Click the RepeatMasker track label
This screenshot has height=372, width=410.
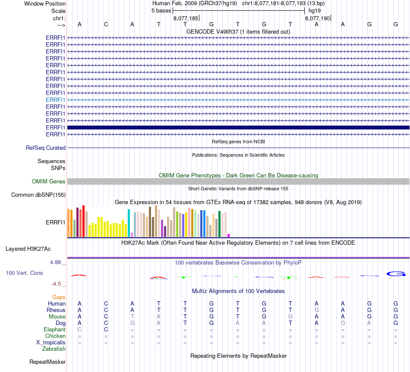[x=47, y=362]
